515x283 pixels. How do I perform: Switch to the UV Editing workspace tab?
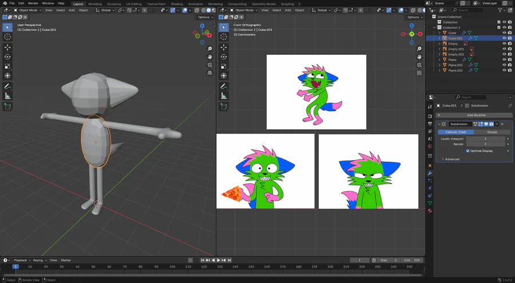[x=134, y=4]
